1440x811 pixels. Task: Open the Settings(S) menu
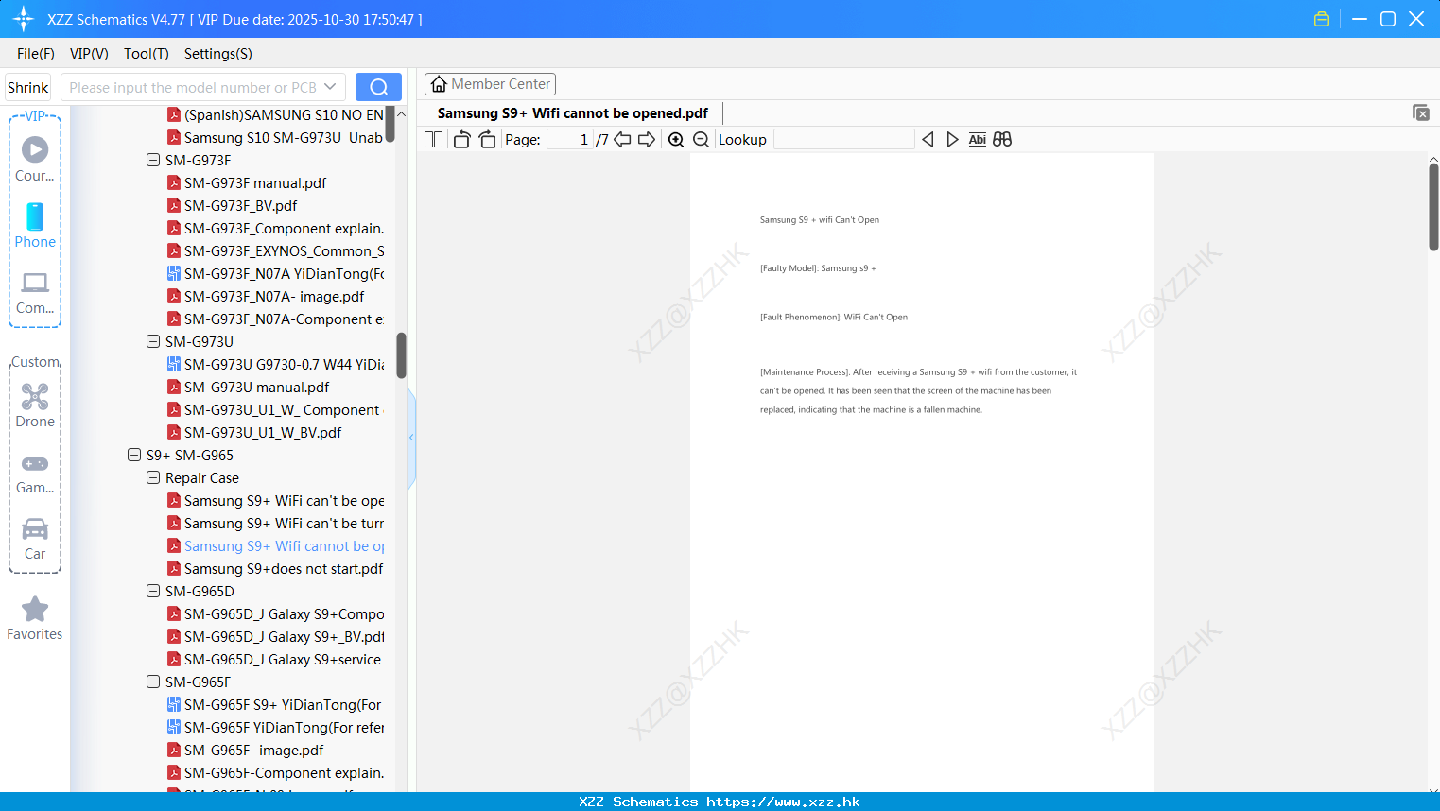[218, 54]
